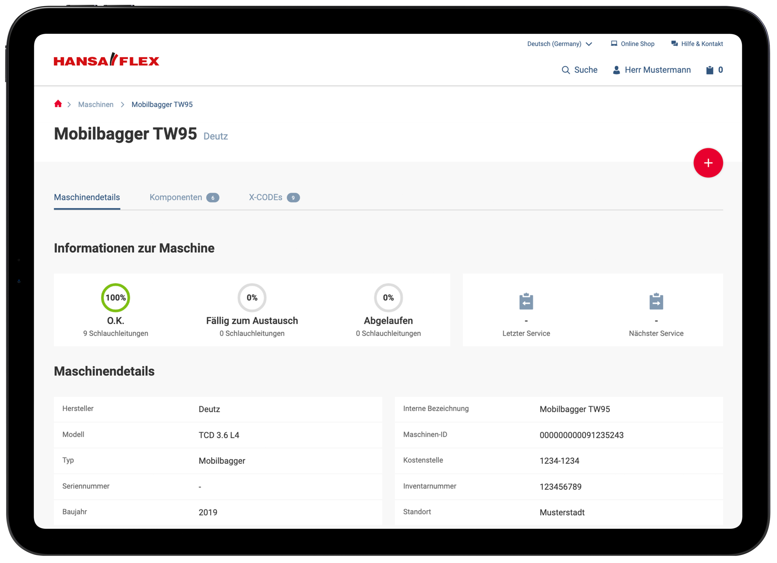Image resolution: width=777 pixels, height=563 pixels.
Task: Click the Interne Bezeichnung value Mobilbagger TW95
Action: click(x=574, y=409)
